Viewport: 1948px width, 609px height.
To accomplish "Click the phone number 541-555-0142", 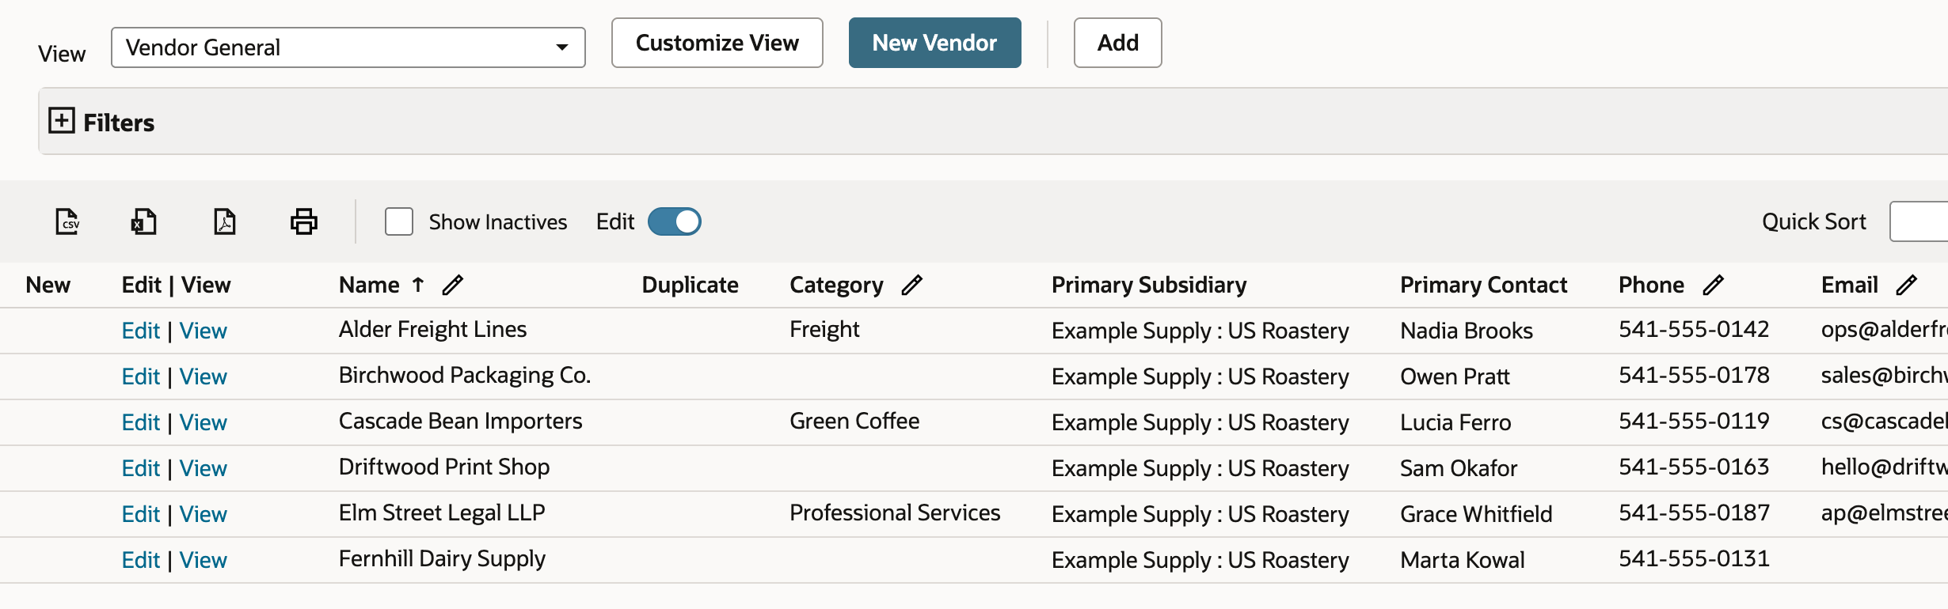I will [1694, 329].
